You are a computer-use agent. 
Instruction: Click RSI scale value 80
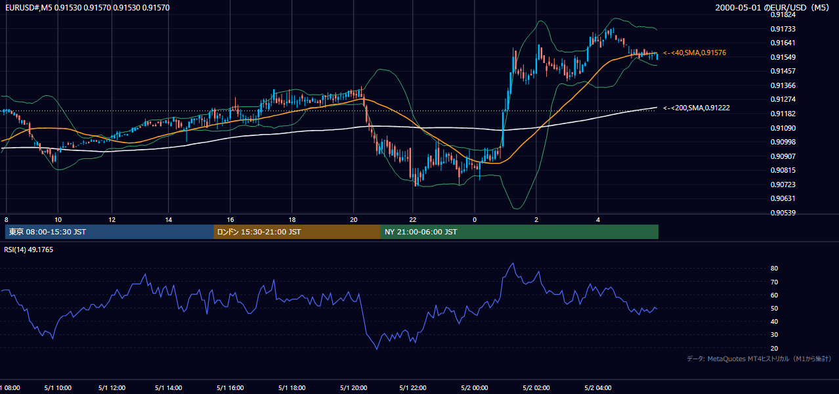[774, 269]
